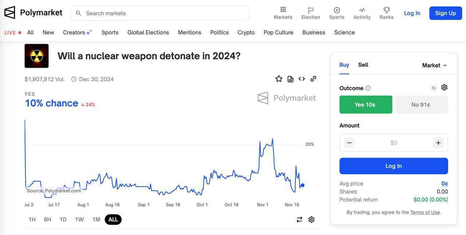Click the embed code icon
Image resolution: width=466 pixels, height=235 pixels.
click(302, 79)
